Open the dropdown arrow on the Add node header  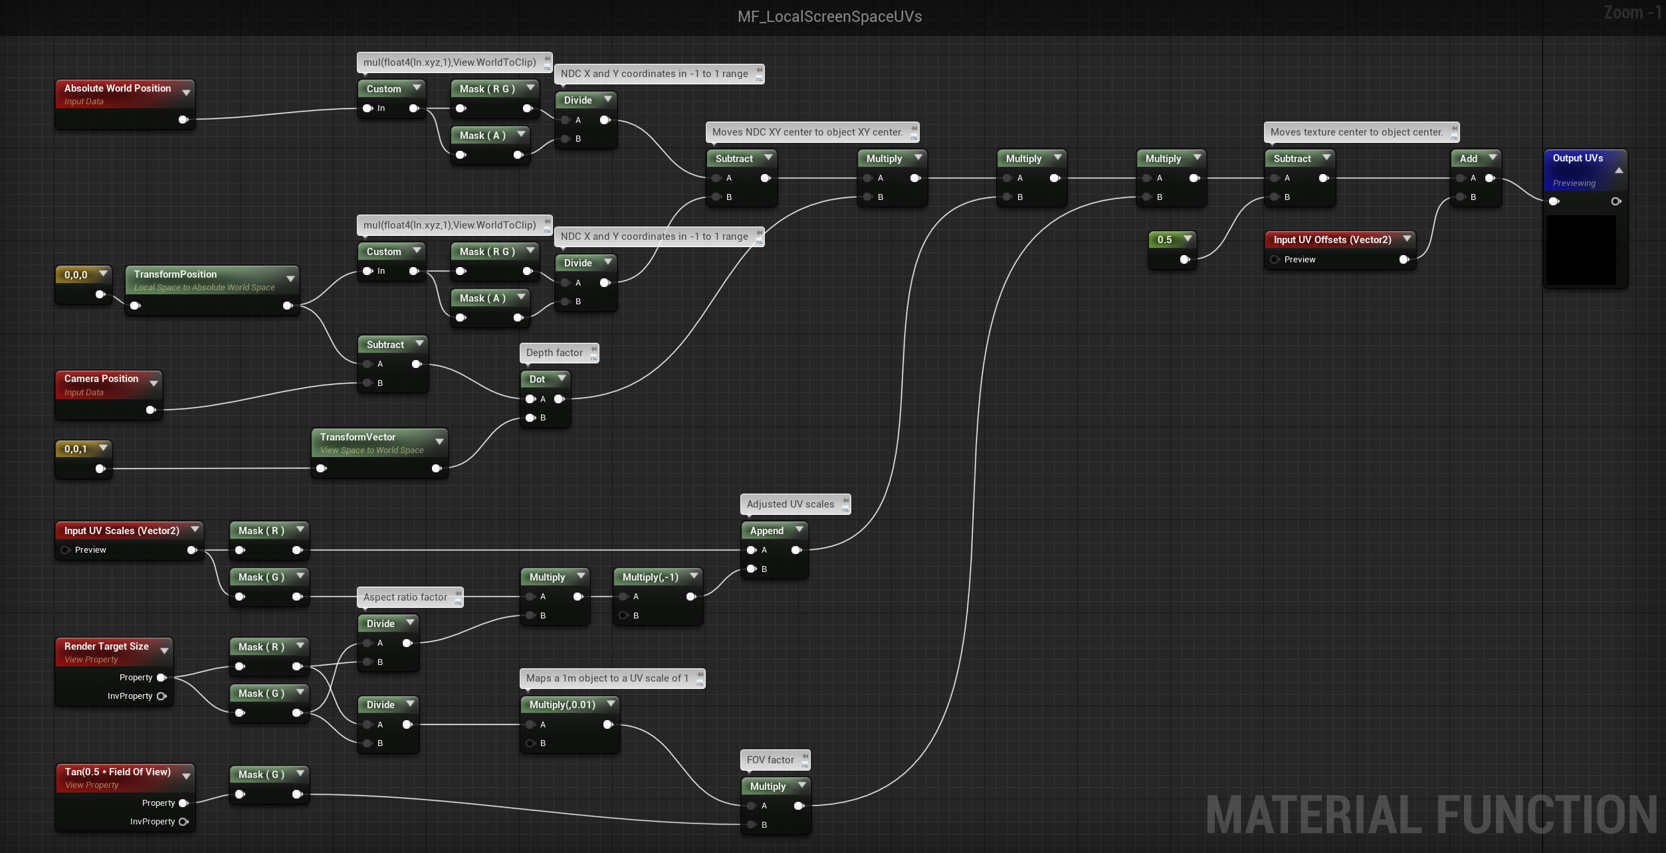[x=1493, y=158]
